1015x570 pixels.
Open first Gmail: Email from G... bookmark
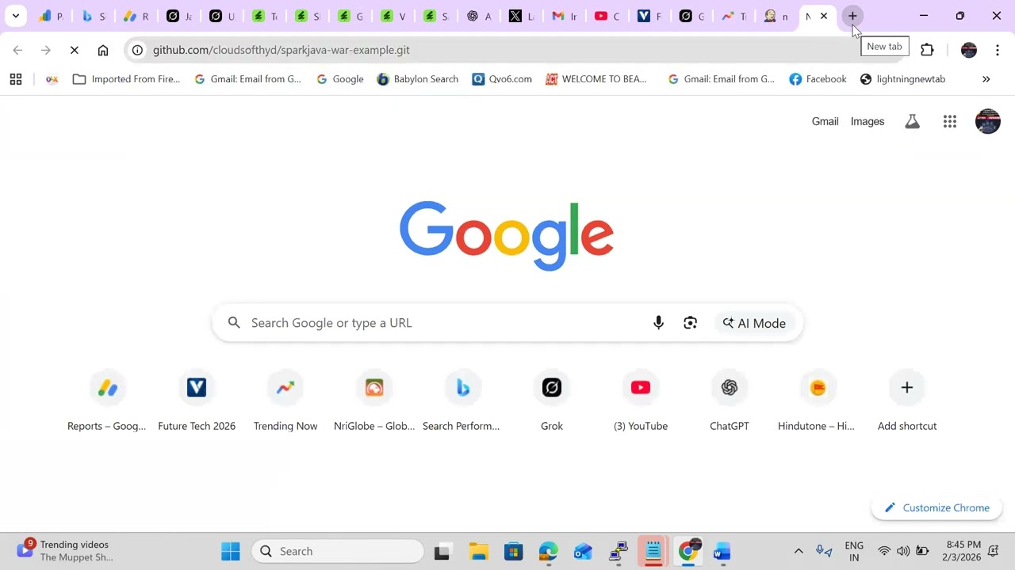[x=248, y=79]
